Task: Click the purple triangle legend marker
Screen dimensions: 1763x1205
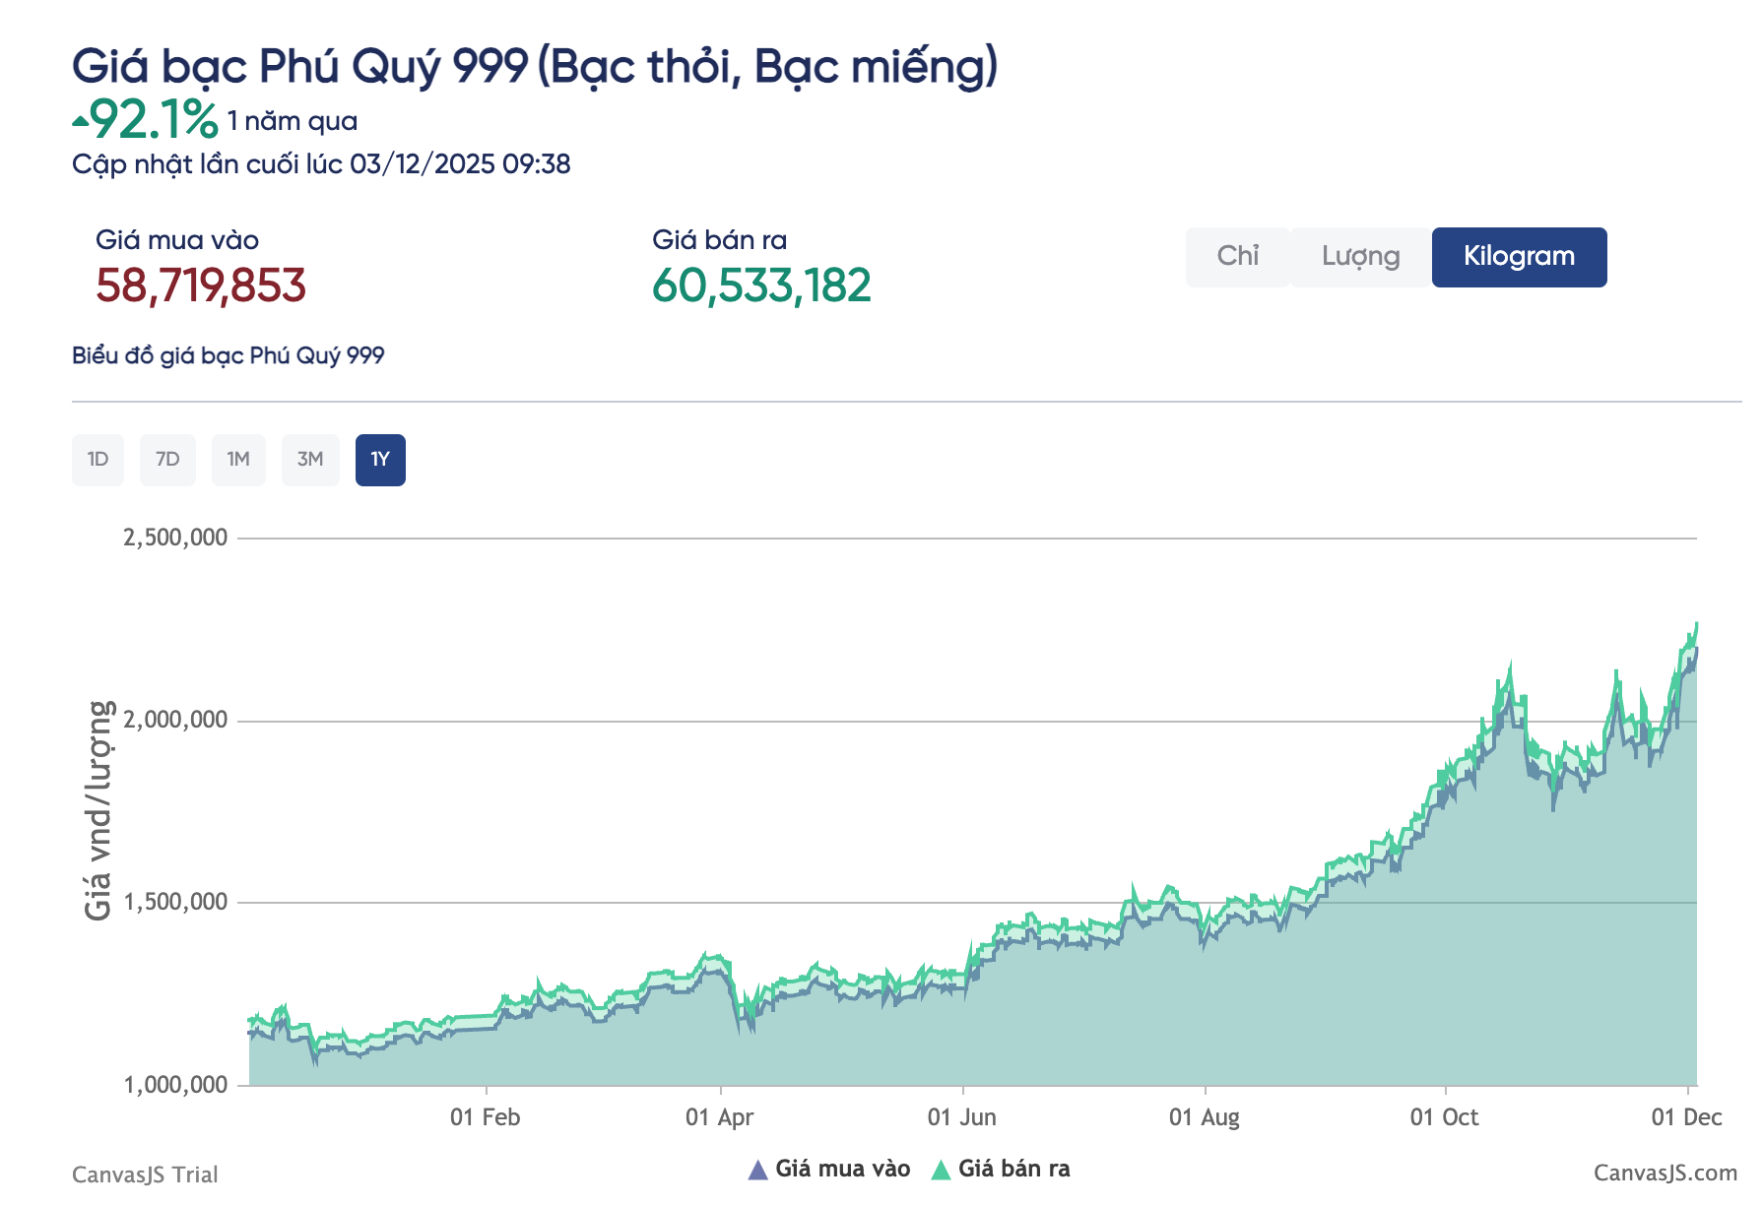Action: coord(757,1170)
